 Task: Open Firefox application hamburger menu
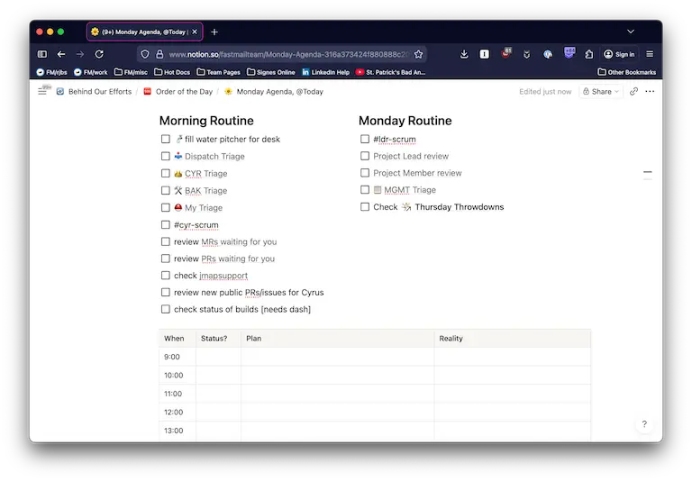pyautogui.click(x=650, y=54)
